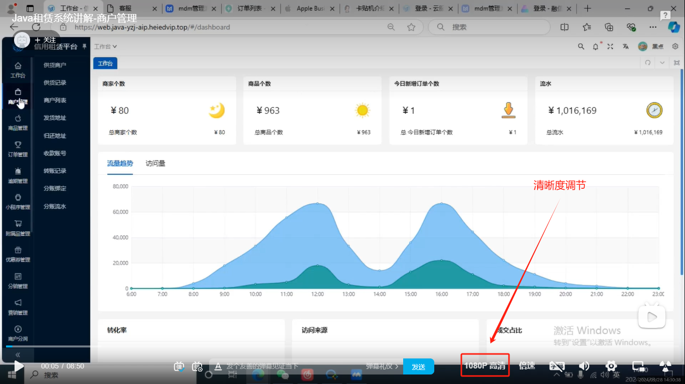The image size is (685, 384).
Task: Click the browser address bar URL
Action: point(152,27)
